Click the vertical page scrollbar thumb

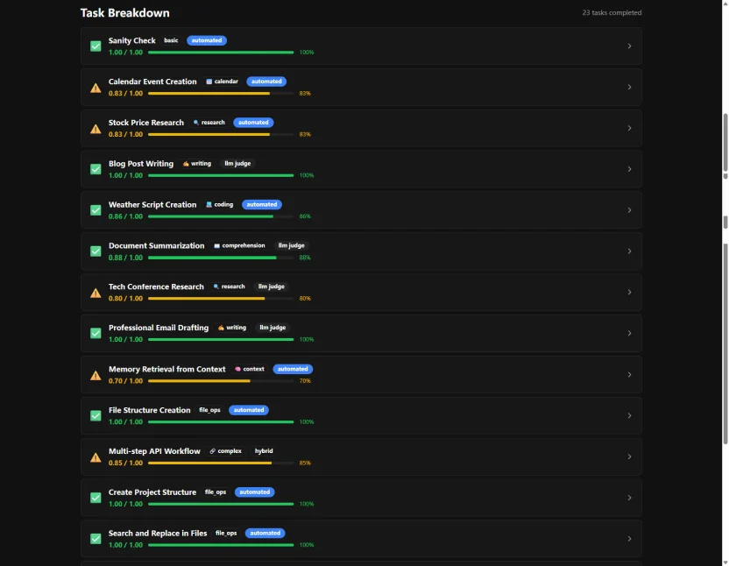(x=725, y=145)
